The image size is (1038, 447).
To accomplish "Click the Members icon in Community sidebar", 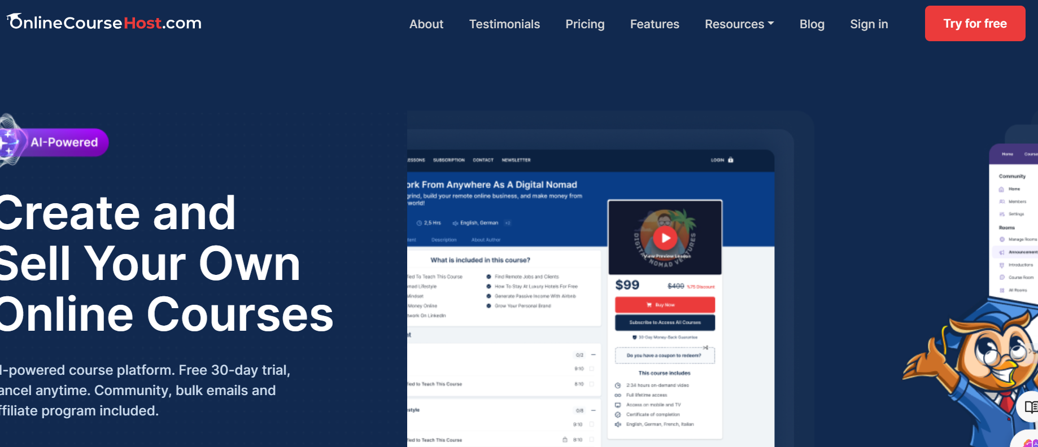I will [1002, 201].
